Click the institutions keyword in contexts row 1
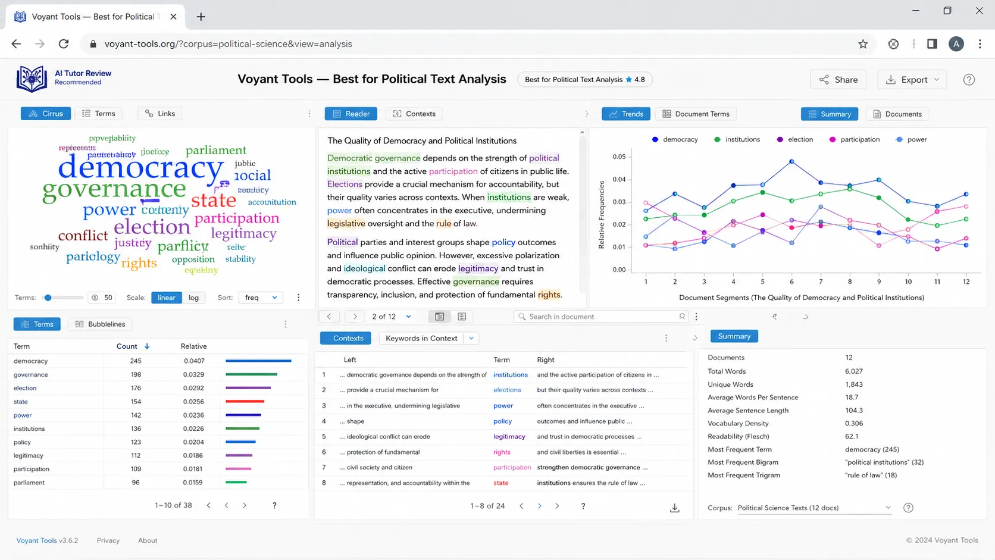This screenshot has height=560, width=995. click(511, 375)
